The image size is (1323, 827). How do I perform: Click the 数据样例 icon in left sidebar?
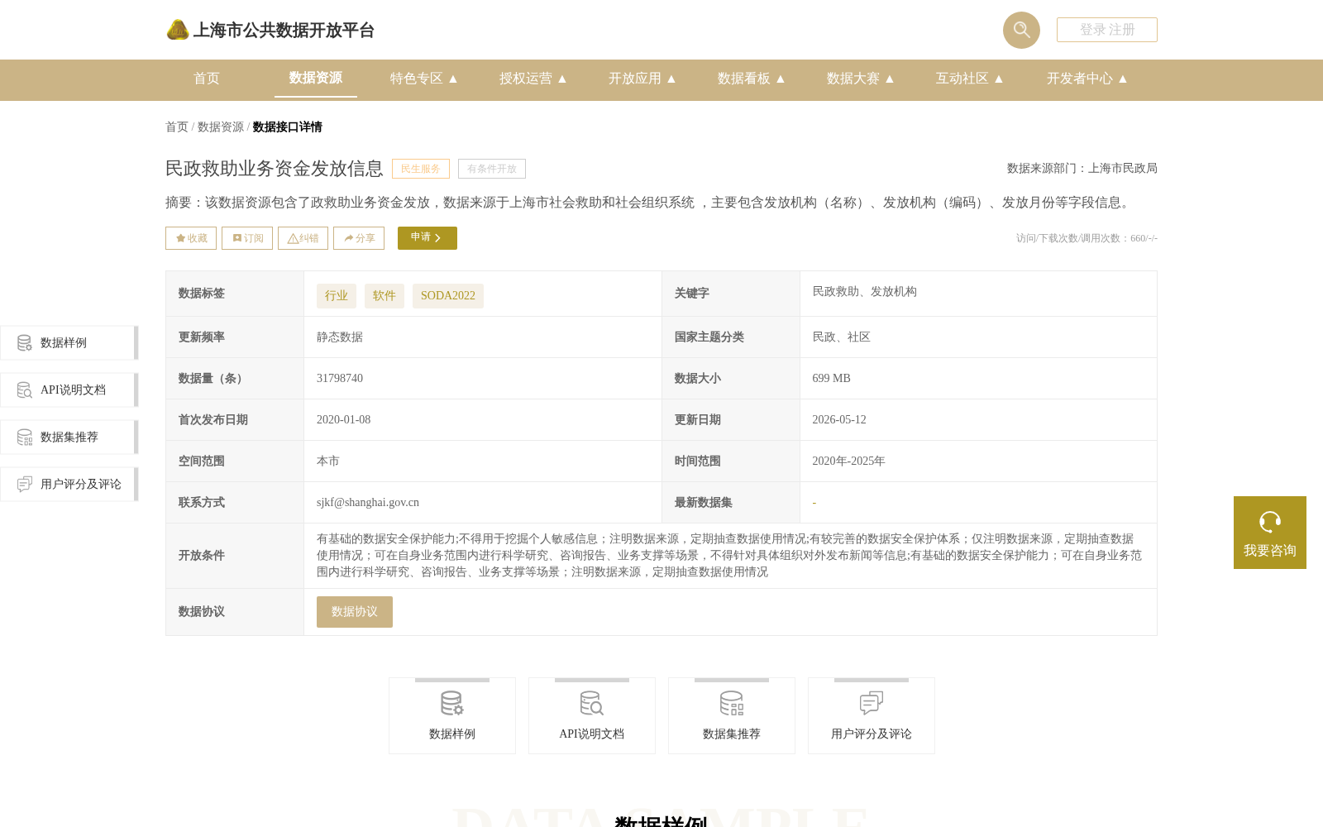(x=25, y=342)
